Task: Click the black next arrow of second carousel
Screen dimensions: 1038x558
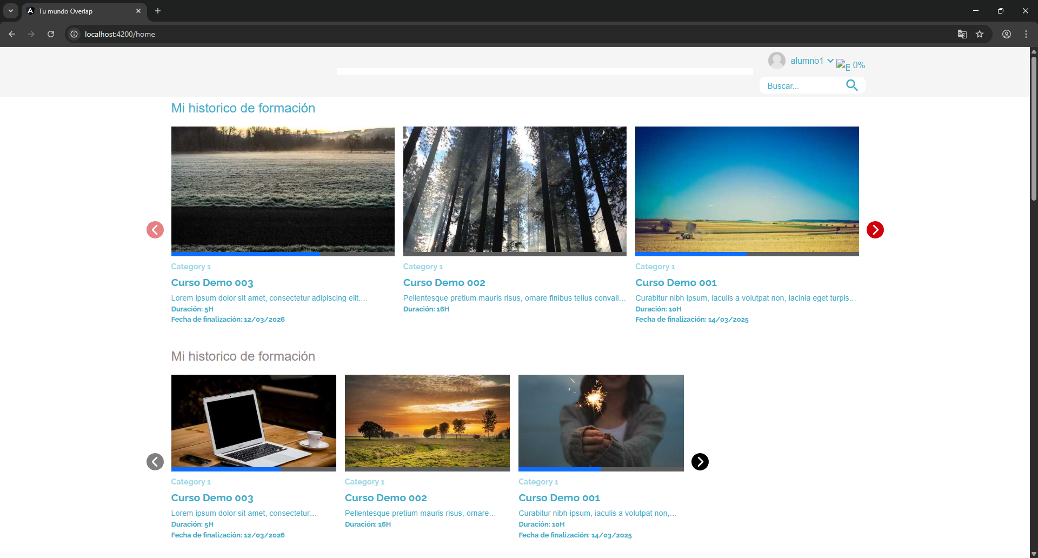Action: click(x=700, y=462)
